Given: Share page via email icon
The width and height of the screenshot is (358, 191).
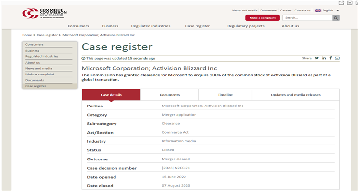Looking at the screenshot, I should 337,58.
